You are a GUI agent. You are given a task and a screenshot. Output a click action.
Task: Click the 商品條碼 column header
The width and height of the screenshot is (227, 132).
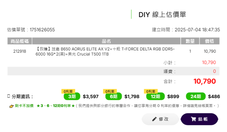[x=19, y=41]
